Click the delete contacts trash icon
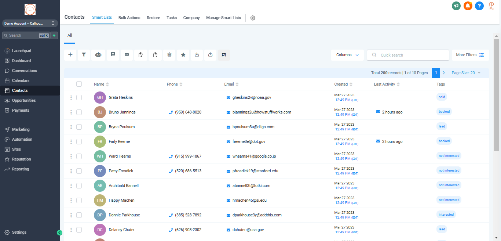This screenshot has height=241, width=501. click(x=169, y=55)
